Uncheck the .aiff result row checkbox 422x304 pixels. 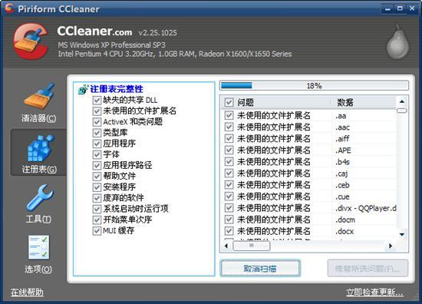click(x=229, y=138)
